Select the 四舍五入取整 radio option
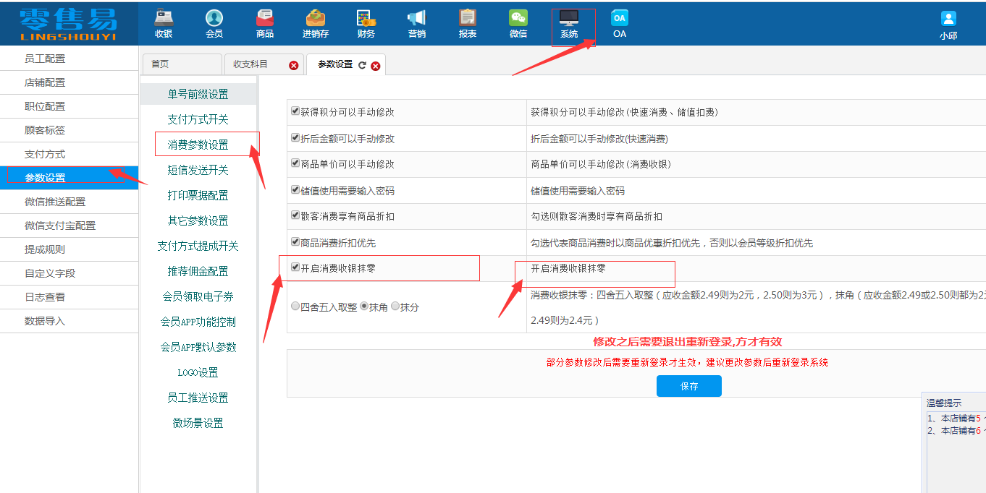 click(295, 306)
